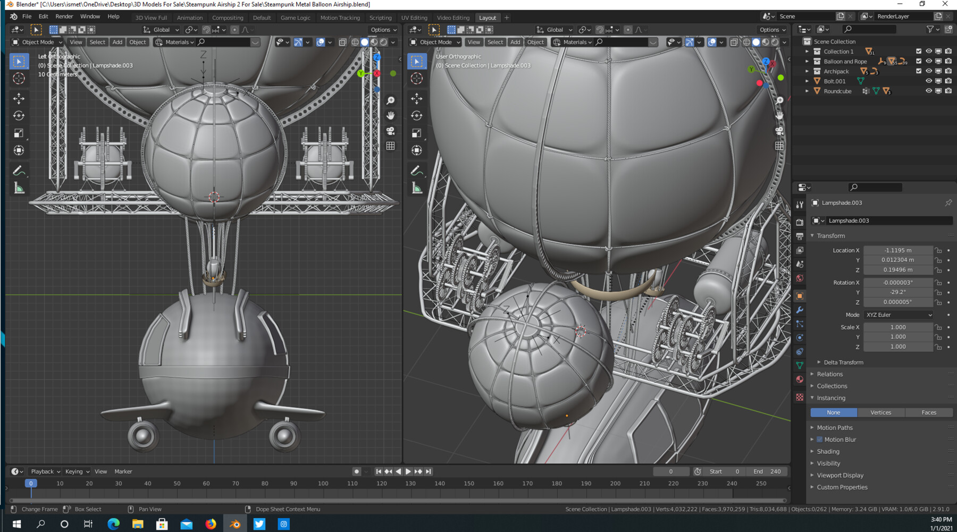Edit the Location X value field
The image size is (957, 532).
899,250
